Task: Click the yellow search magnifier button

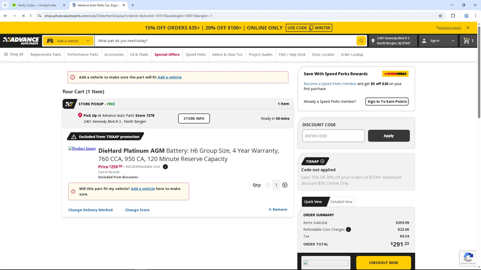Action: [361, 41]
